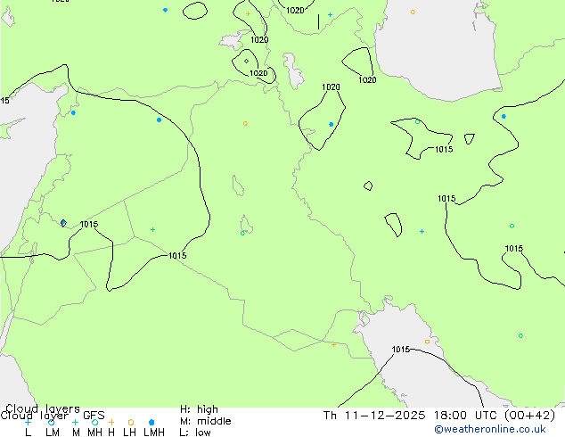Click the green plus M legend symbol

click(x=75, y=422)
